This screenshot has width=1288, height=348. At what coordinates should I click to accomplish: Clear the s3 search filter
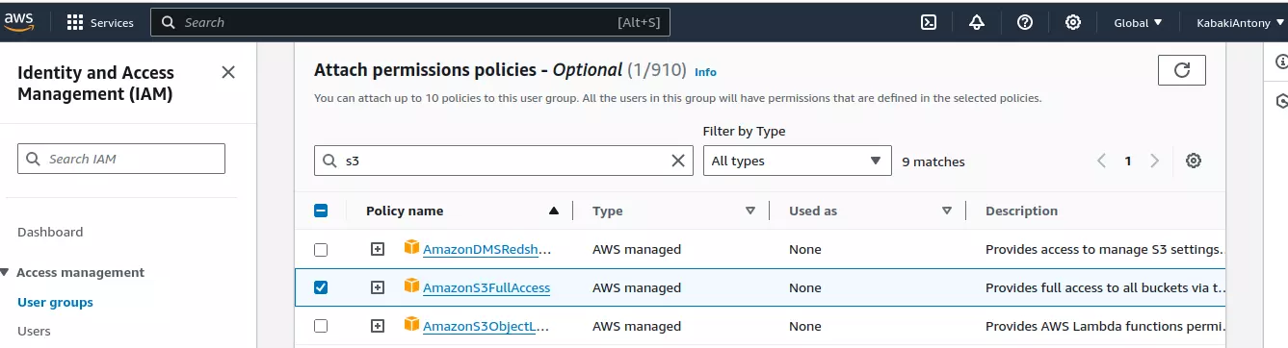(x=678, y=161)
